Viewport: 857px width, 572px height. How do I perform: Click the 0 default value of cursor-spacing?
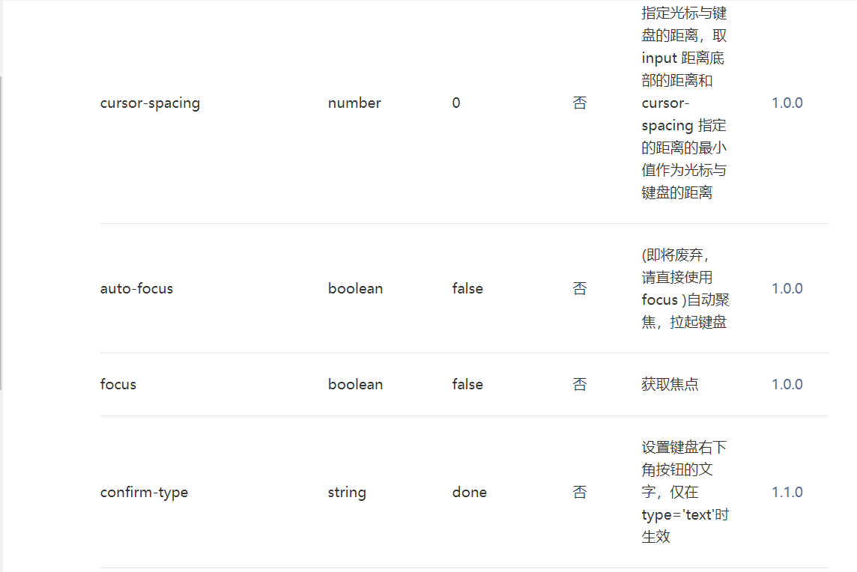tap(456, 103)
